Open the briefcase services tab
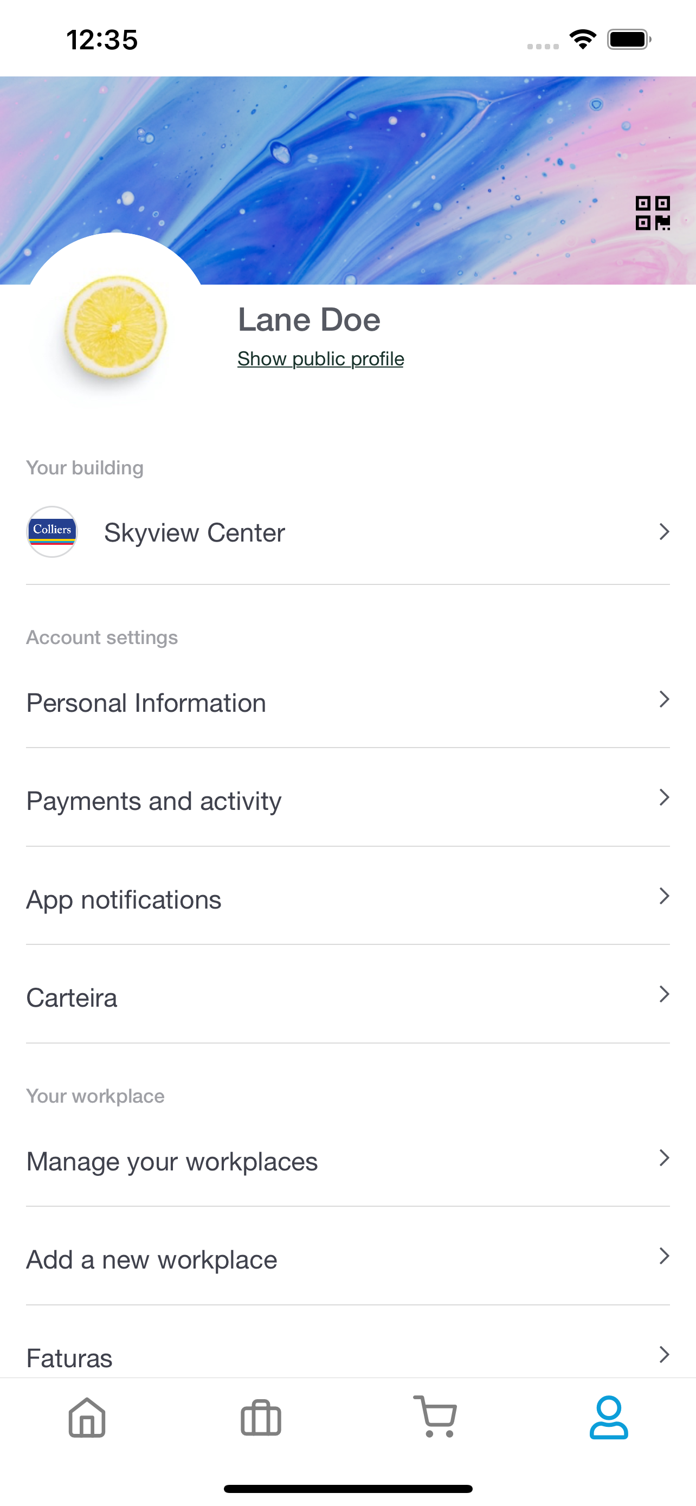 tap(261, 1417)
